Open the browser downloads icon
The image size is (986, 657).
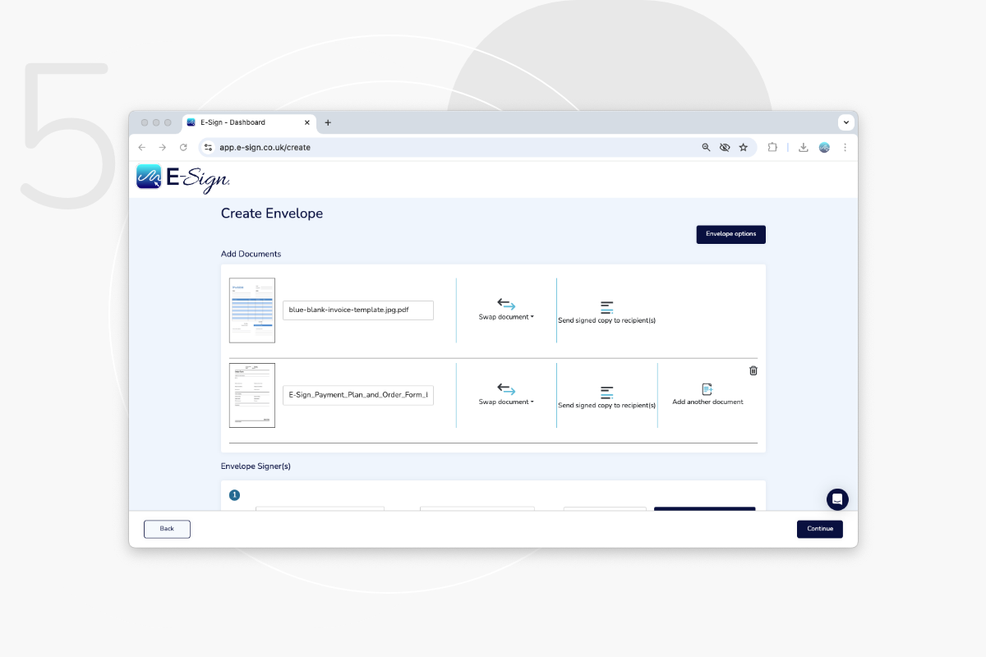(x=804, y=147)
